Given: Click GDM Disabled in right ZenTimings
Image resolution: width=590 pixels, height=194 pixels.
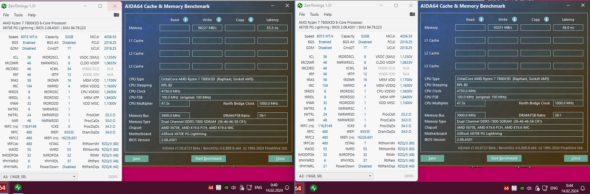Looking at the screenshot, I should coord(325,48).
